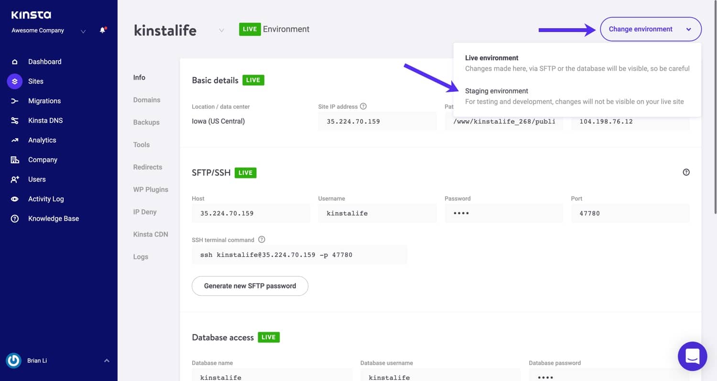Click the Knowledge Base question icon
The image size is (717, 381).
(x=15, y=218)
